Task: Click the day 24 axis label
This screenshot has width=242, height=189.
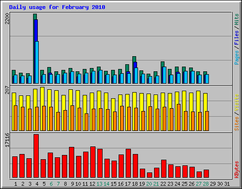Action: pos(177,184)
